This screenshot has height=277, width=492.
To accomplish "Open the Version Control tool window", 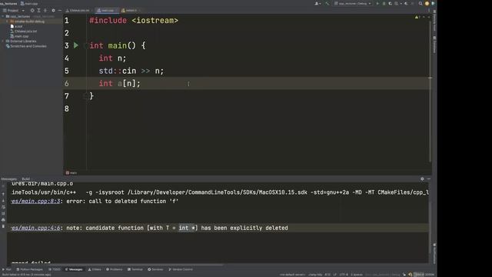I will click(x=181, y=269).
